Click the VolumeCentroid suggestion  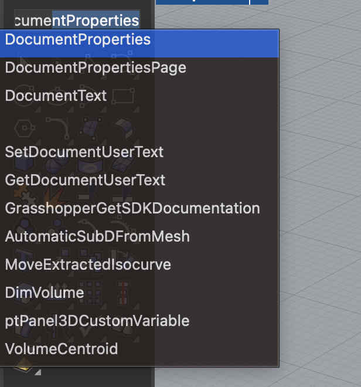pyautogui.click(x=61, y=349)
